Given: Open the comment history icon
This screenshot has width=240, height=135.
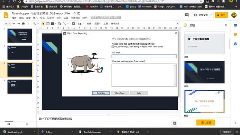Looking at the screenshot, I should [187, 15].
